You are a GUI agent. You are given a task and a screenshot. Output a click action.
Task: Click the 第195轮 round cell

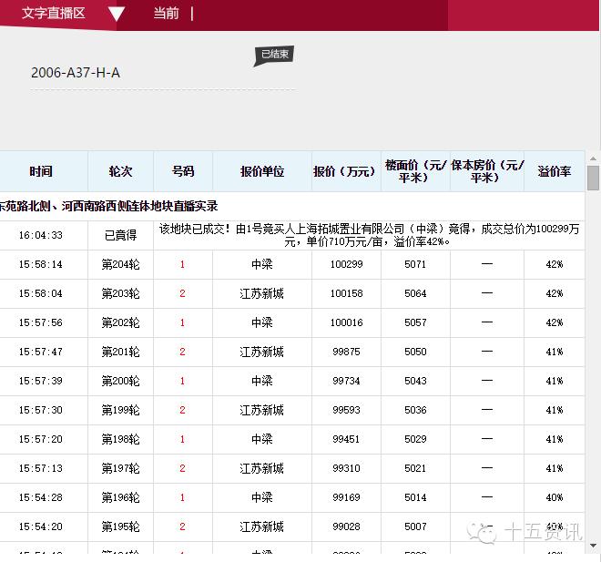pos(120,526)
